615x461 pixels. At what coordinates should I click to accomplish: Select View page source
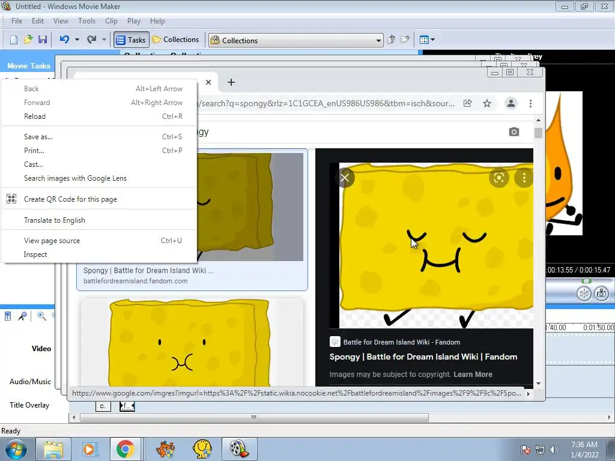[99, 241]
